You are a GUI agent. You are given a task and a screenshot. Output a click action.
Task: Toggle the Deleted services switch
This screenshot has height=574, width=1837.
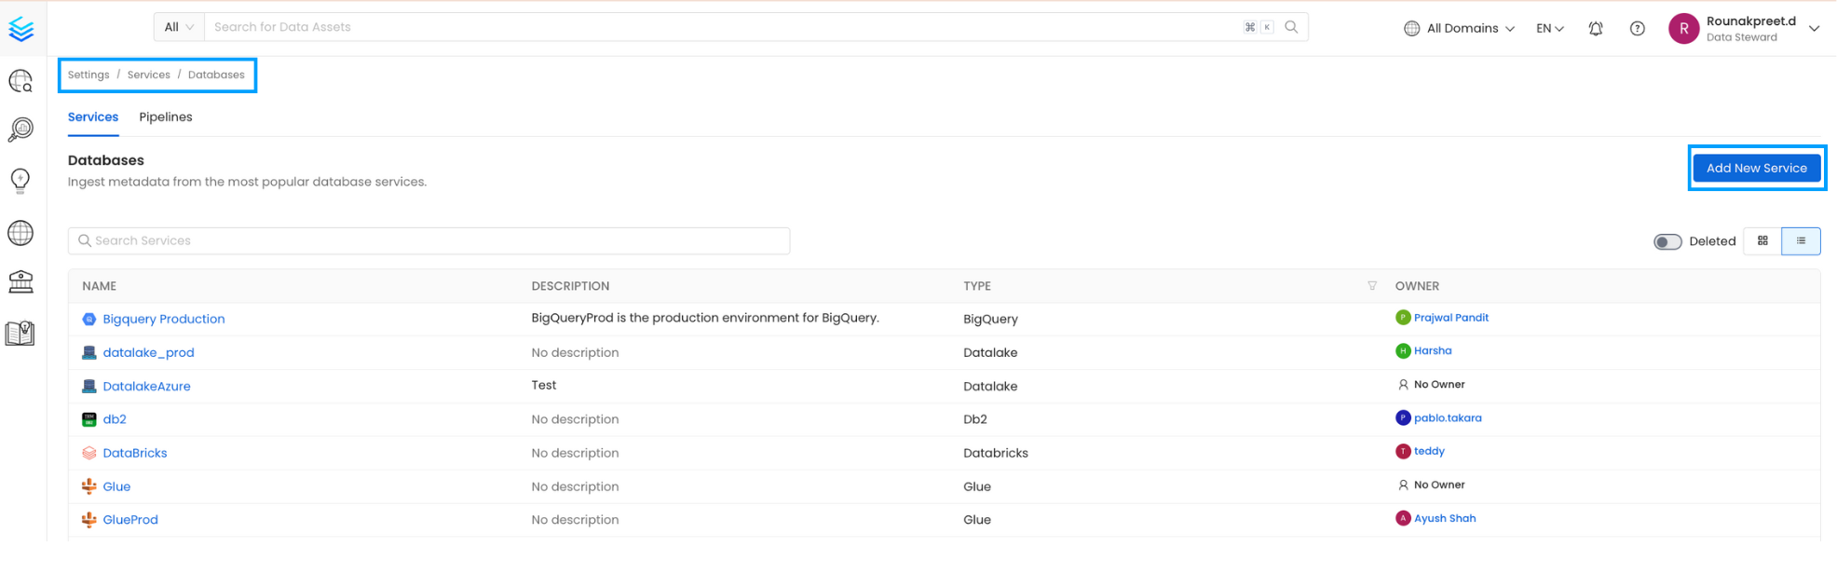tap(1667, 241)
